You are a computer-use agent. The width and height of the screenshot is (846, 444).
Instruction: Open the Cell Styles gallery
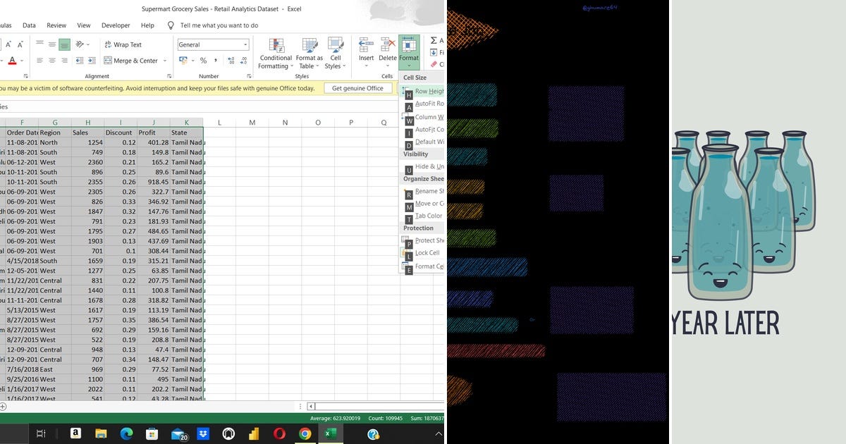pos(335,54)
